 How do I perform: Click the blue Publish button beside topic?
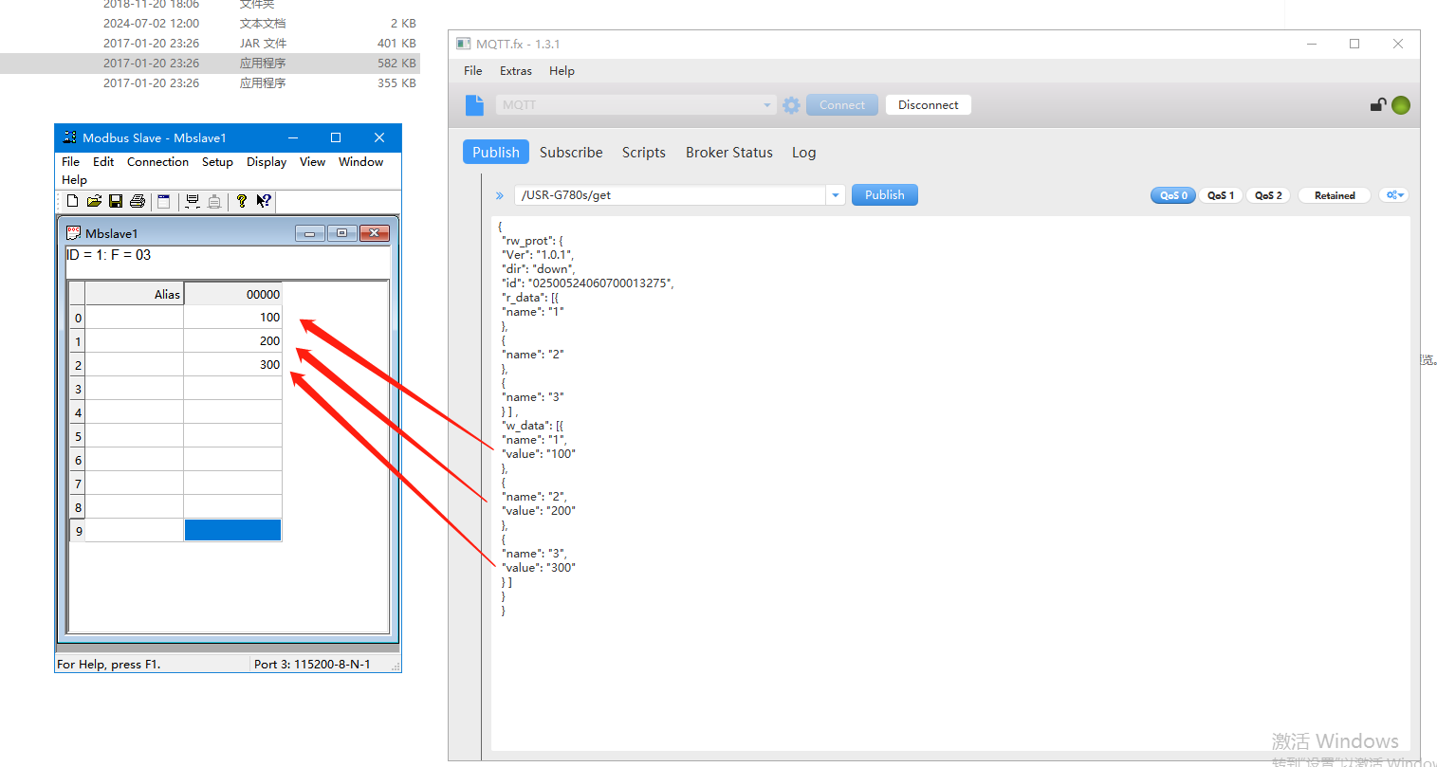885,195
